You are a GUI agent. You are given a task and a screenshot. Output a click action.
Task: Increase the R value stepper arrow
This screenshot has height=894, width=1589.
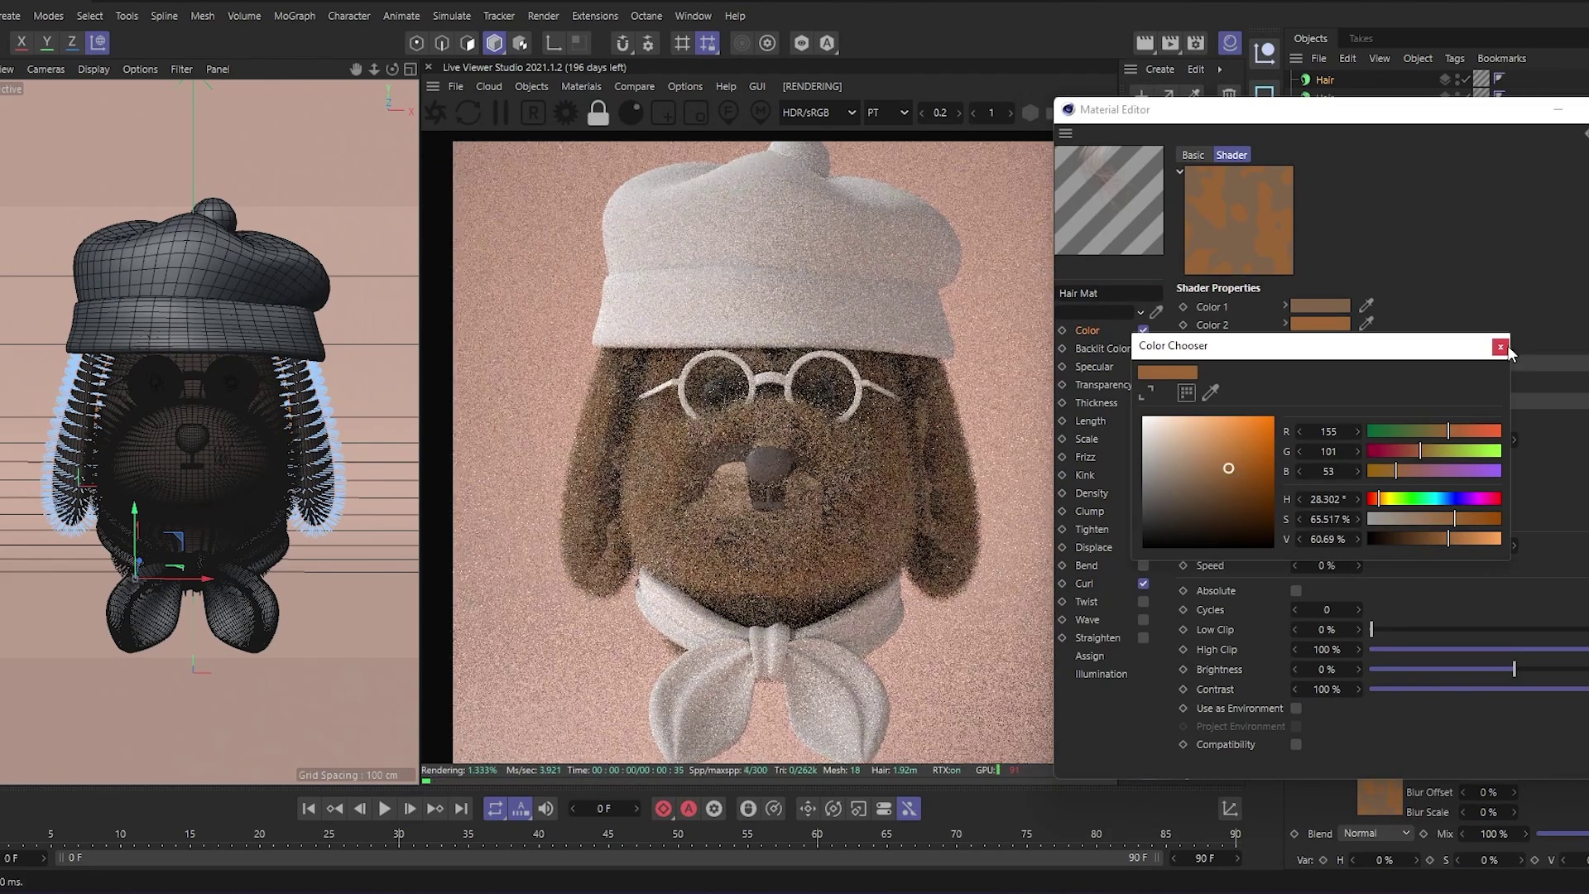pyautogui.click(x=1357, y=432)
